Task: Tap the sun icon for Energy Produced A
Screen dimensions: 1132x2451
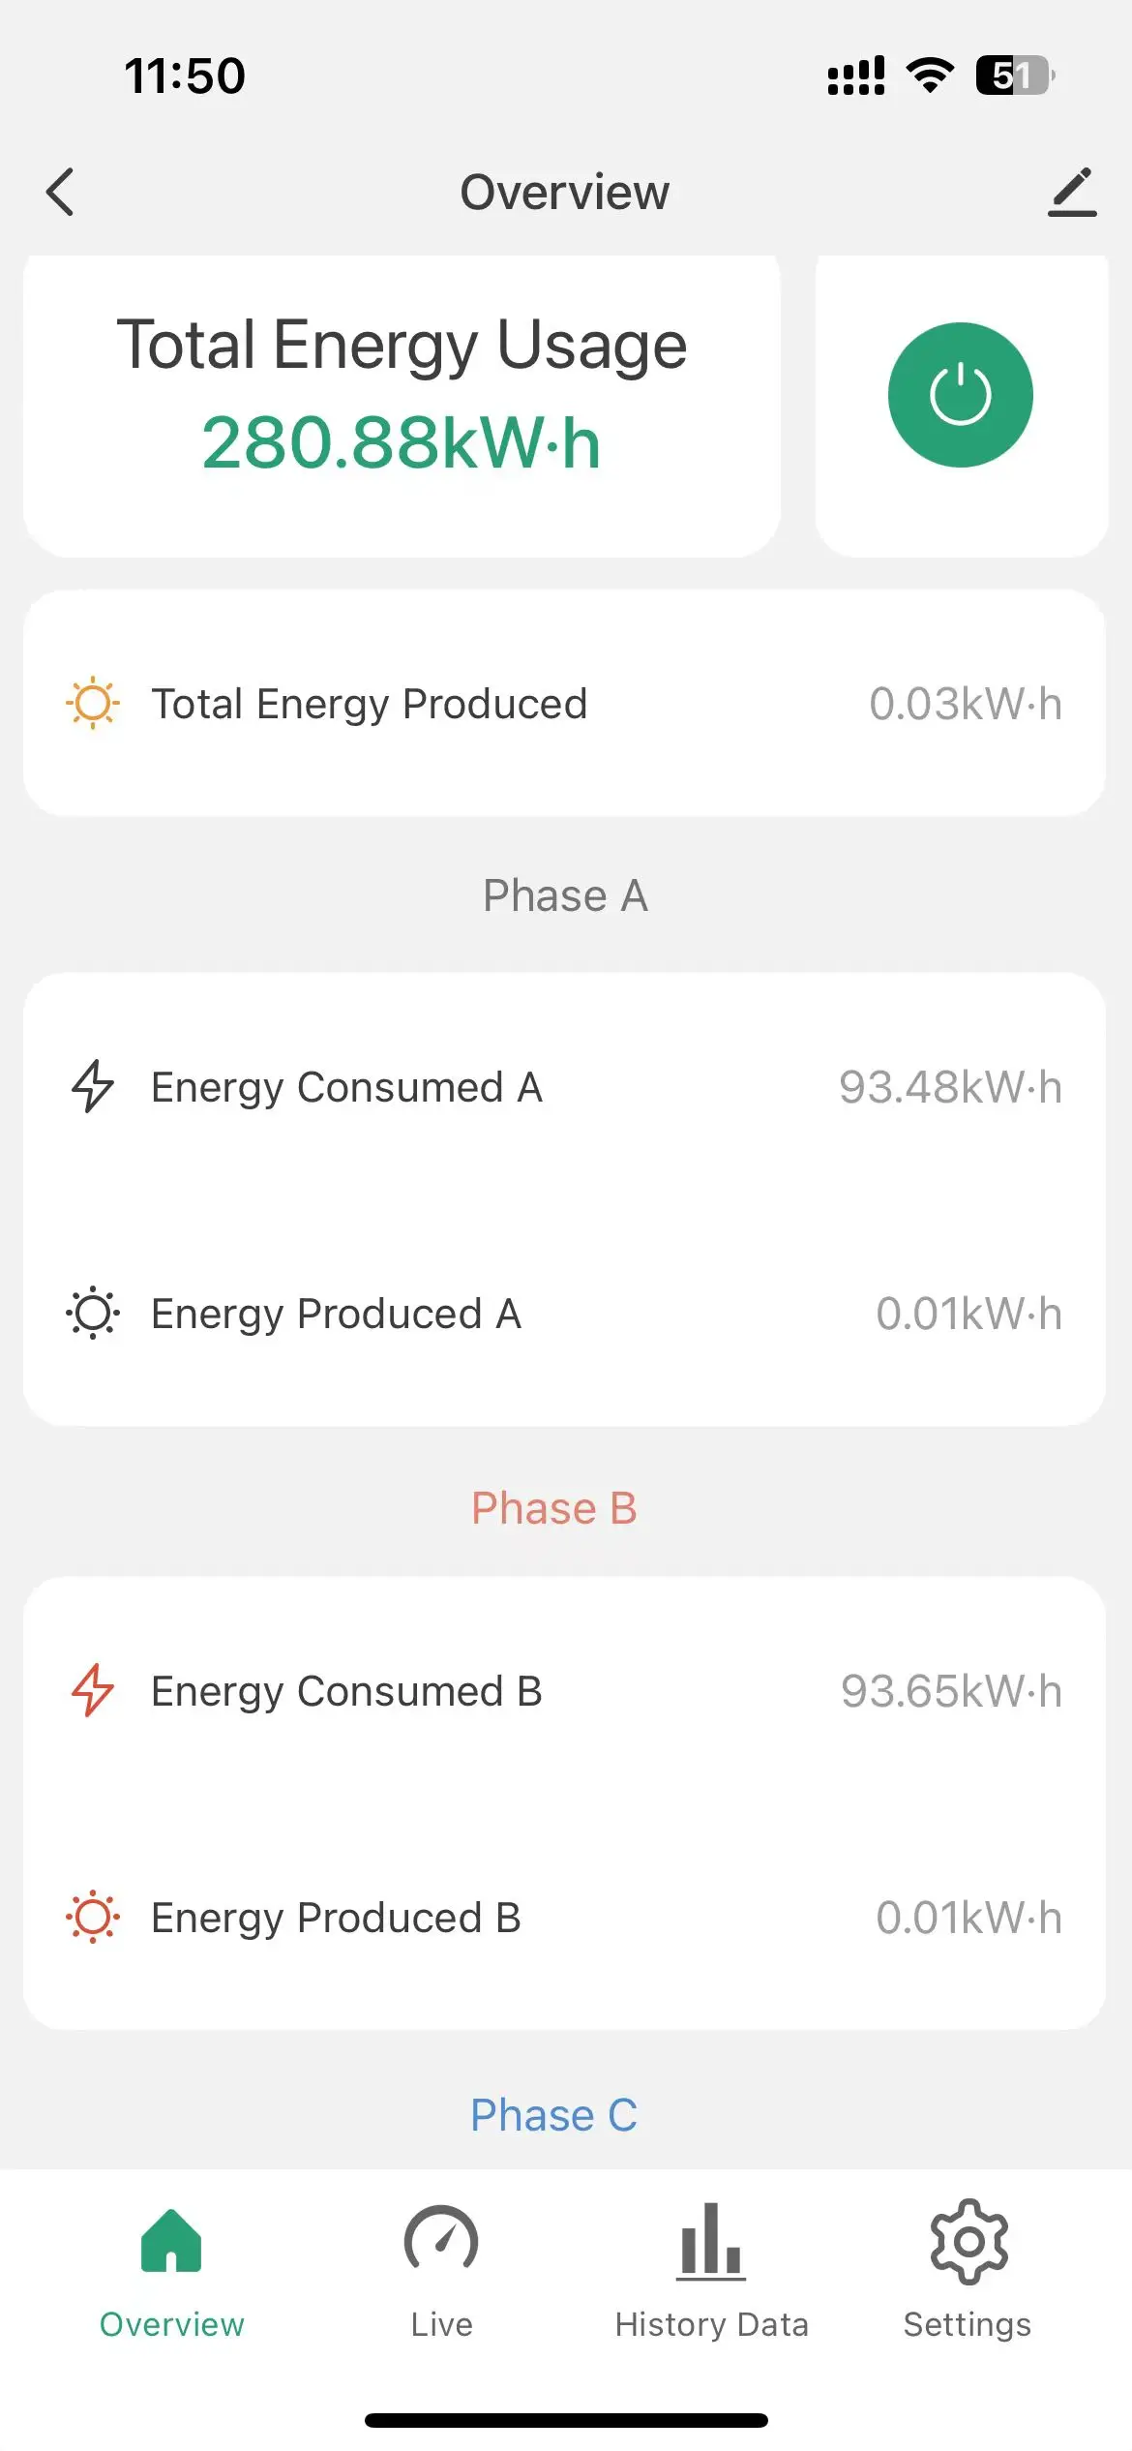Action: coord(93,1314)
